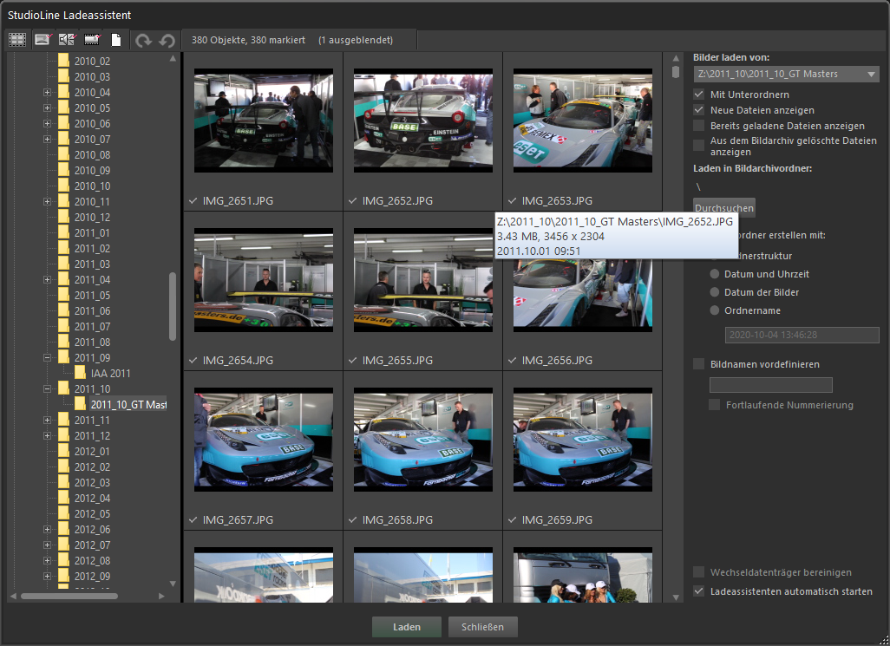Select the Datum und Uhrzeit radio button
Screen dimensions: 890x646
[x=716, y=274]
